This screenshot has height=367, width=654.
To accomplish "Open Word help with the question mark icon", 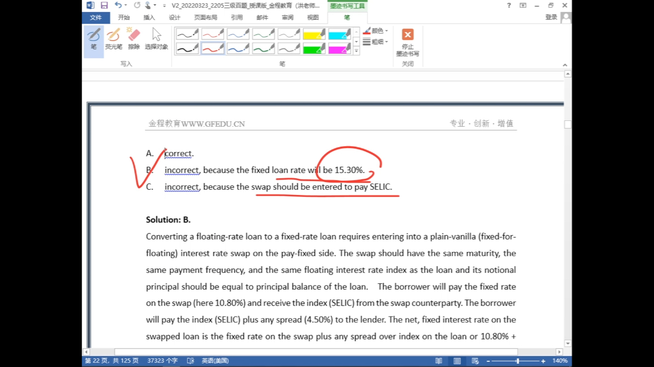I will (509, 5).
